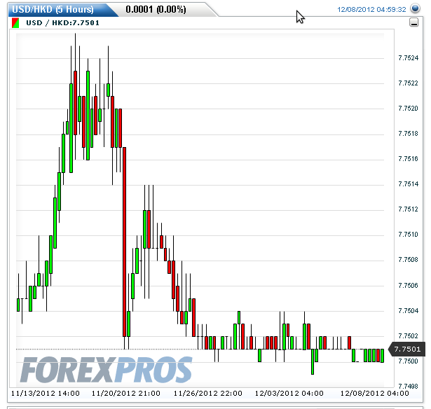Click the 7.7502 price axis label

[x=408, y=336]
